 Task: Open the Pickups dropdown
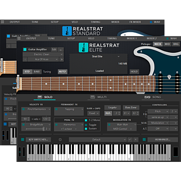pyautogui.click(x=146, y=44)
